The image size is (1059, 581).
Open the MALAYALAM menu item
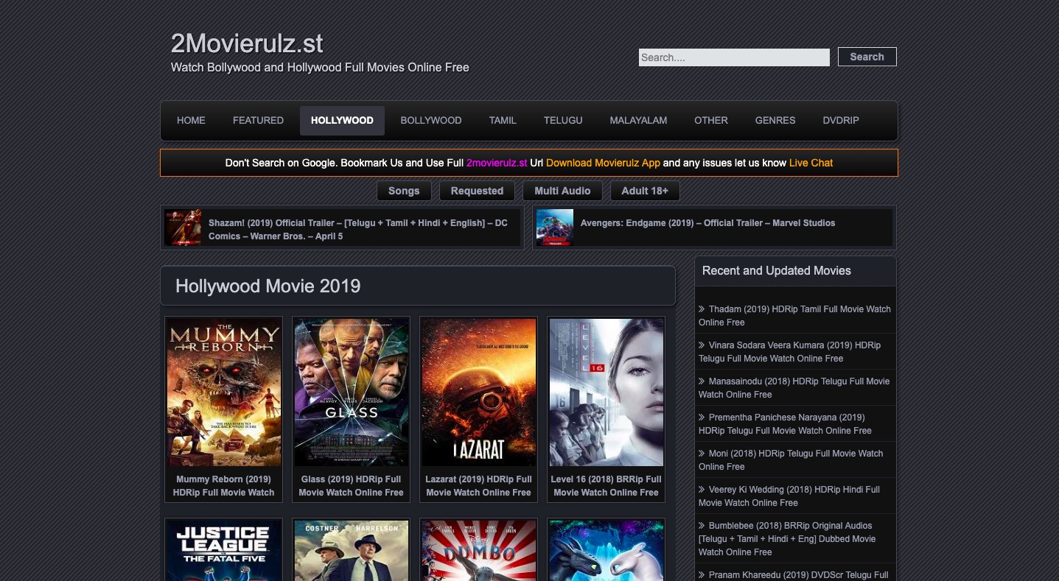638,120
